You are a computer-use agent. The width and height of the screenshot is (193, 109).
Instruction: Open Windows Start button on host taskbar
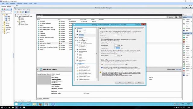tap(2, 107)
